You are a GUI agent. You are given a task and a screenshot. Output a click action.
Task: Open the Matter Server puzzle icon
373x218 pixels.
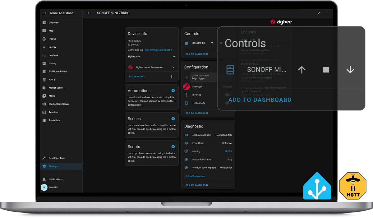pyautogui.click(x=44, y=88)
